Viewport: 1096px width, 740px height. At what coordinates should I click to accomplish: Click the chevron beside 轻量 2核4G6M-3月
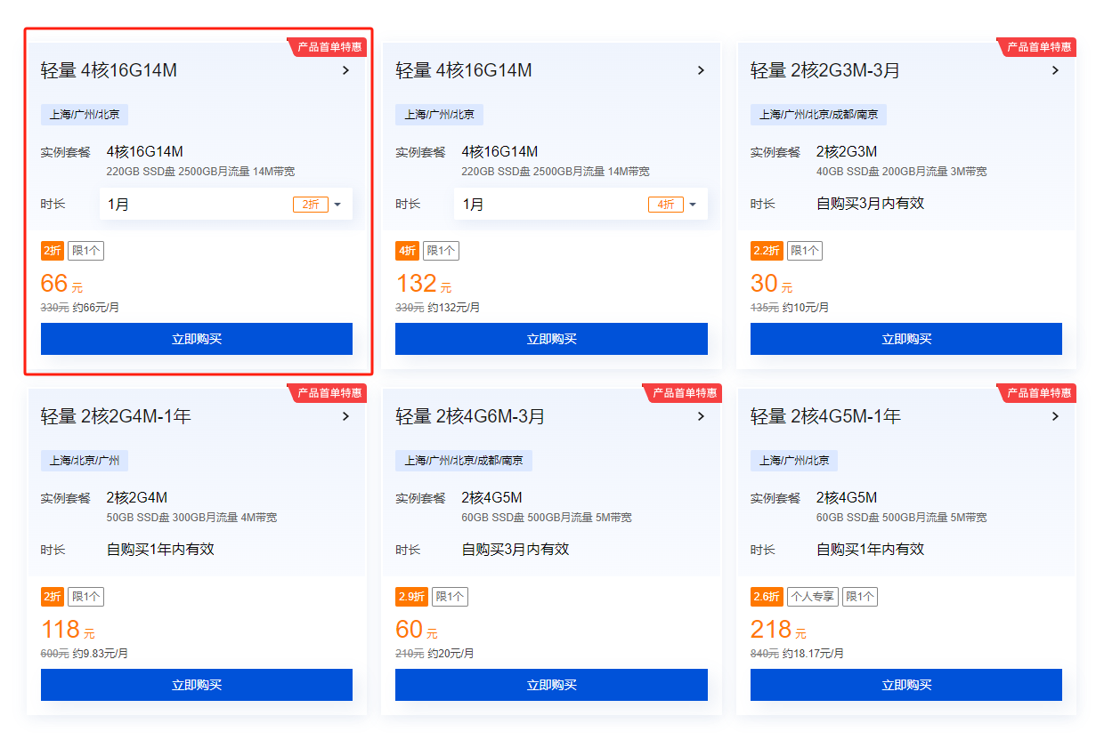[701, 416]
